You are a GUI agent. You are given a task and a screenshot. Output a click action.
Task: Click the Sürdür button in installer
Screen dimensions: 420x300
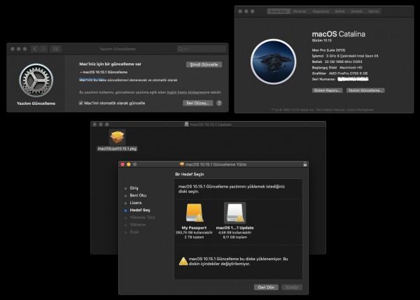click(x=292, y=287)
